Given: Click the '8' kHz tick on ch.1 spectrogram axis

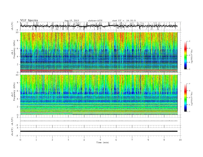Looking at the screenshot, I should pos(18,41).
